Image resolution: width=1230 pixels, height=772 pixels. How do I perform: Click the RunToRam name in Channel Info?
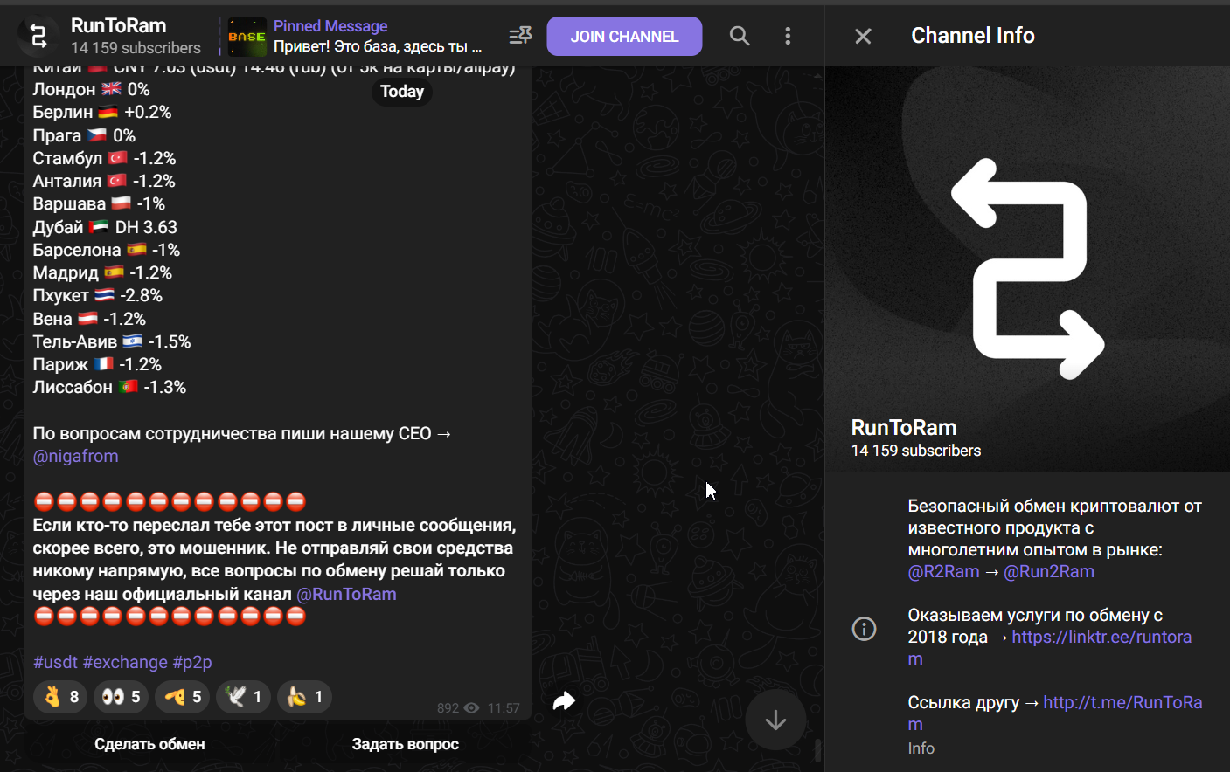pos(904,427)
